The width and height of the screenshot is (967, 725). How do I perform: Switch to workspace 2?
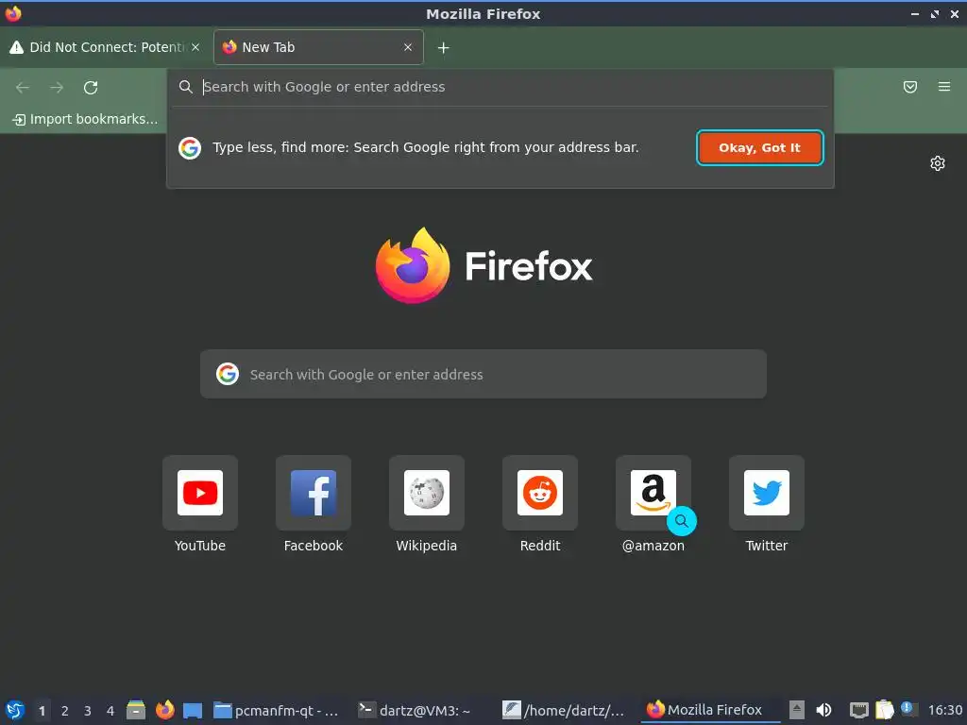coord(65,711)
